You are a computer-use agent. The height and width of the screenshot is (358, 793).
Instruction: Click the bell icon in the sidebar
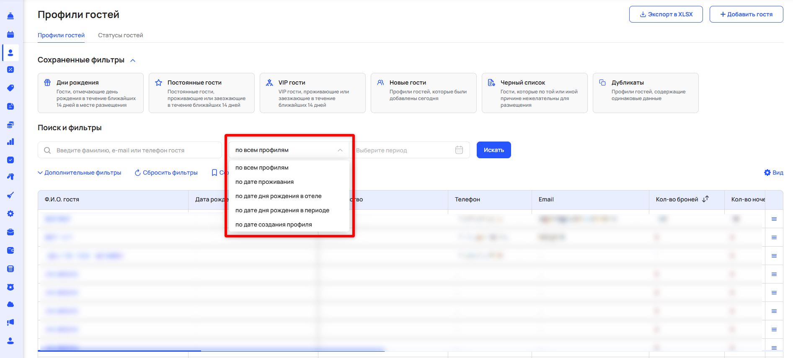coord(10,16)
